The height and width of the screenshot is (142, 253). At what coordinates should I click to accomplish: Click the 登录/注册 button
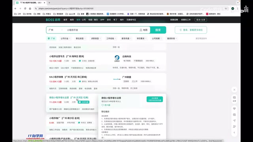[x=201, y=20]
